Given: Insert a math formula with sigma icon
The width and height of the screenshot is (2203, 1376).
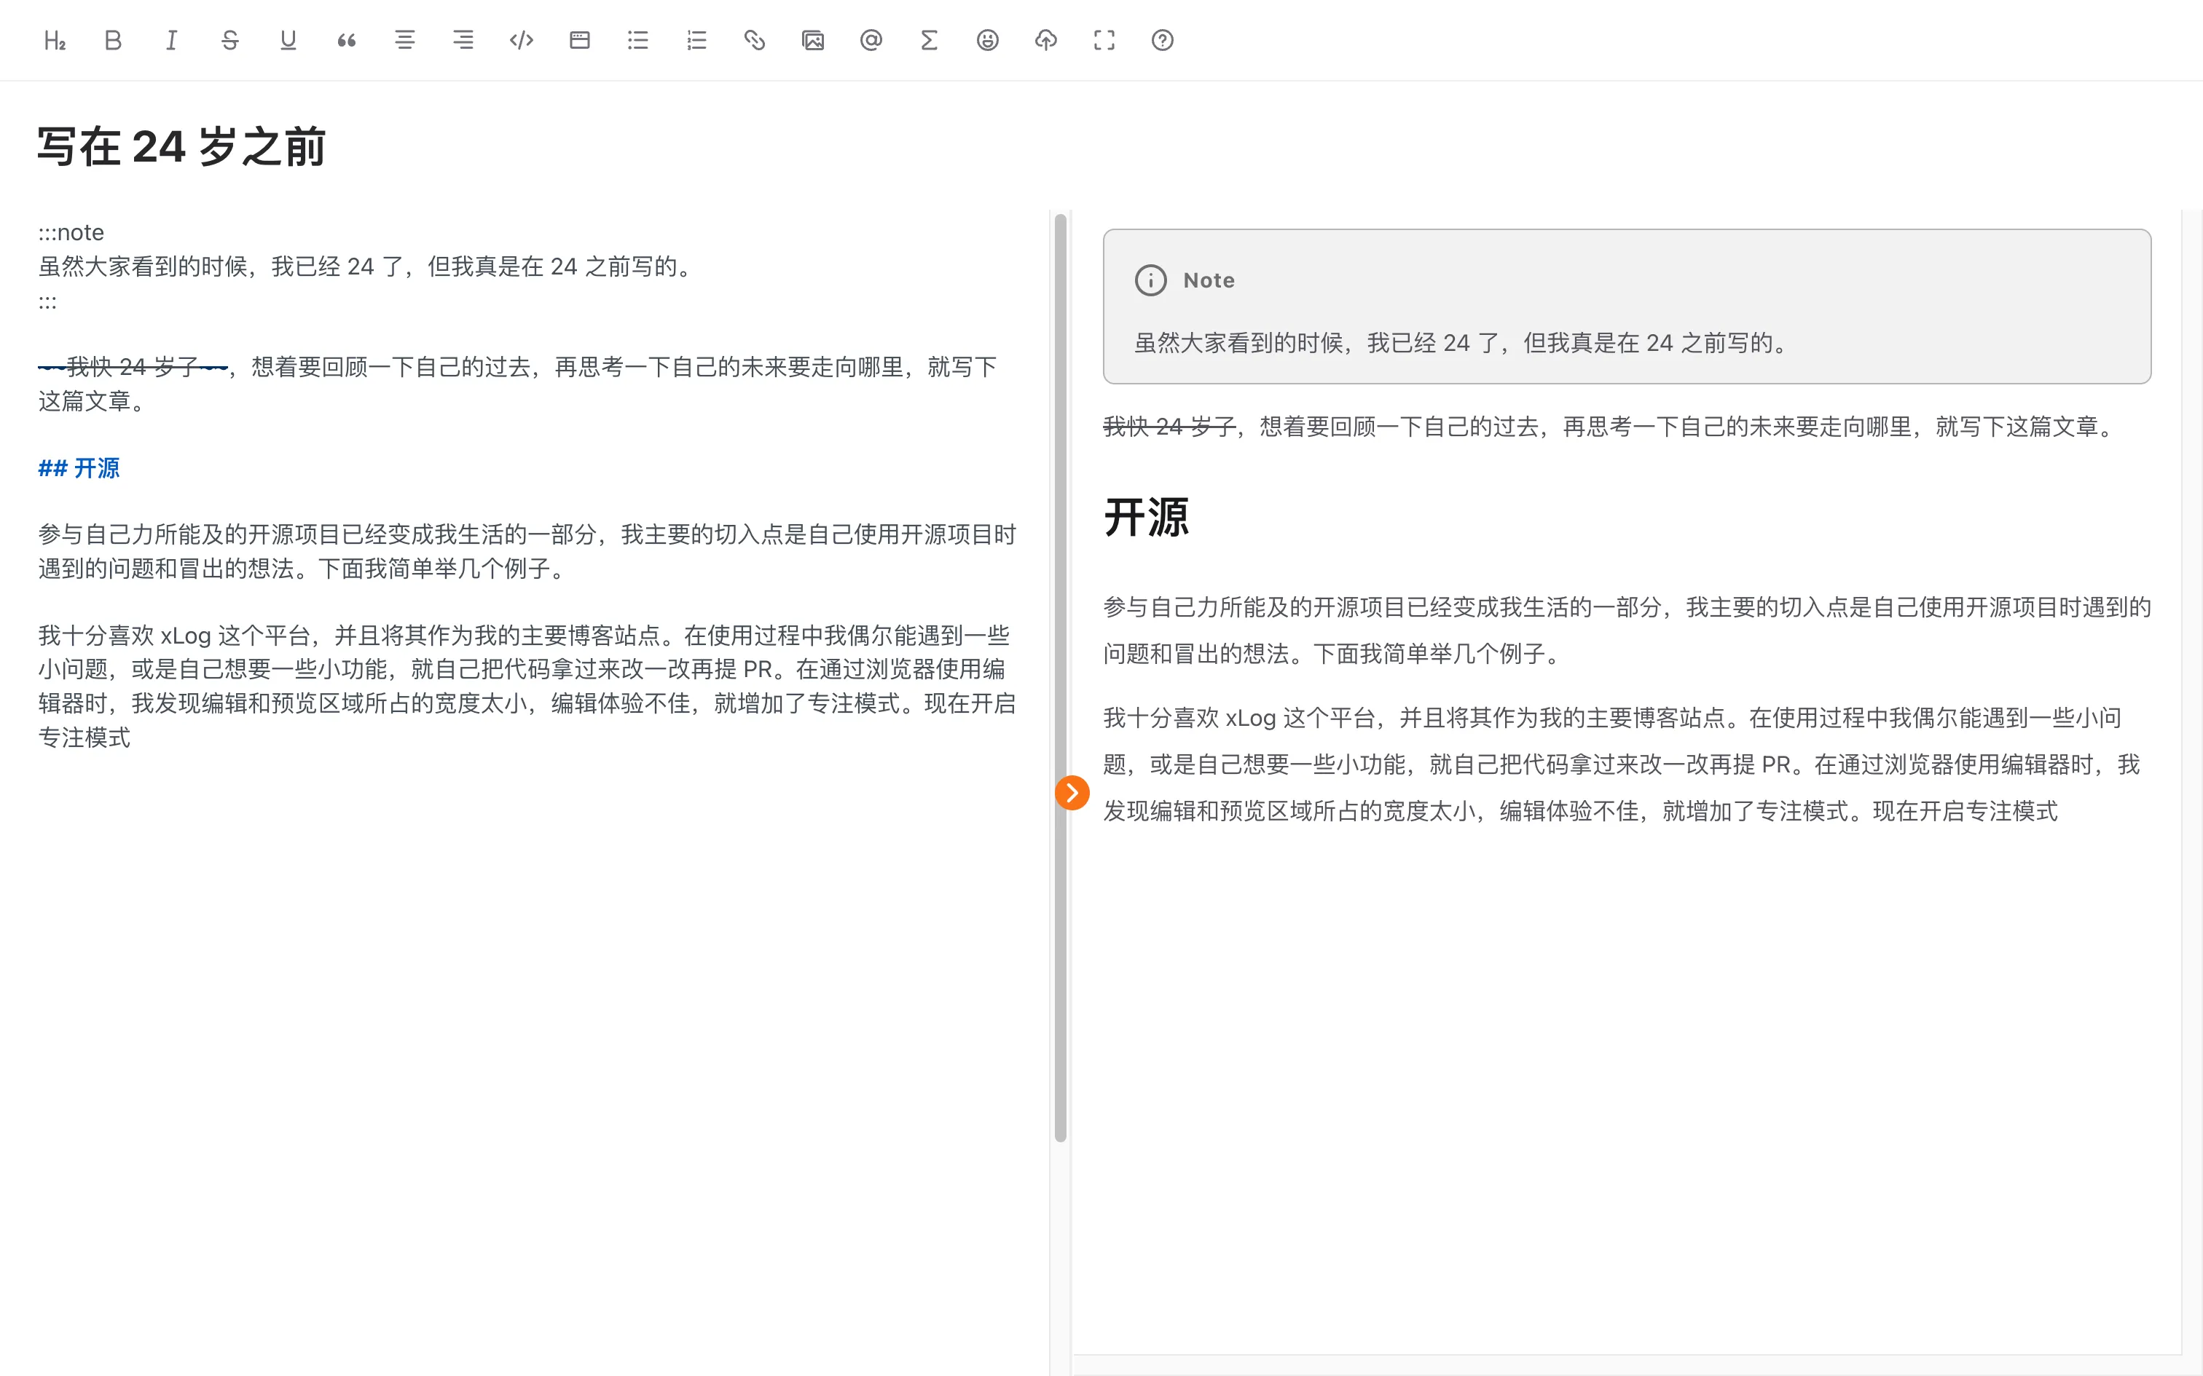Looking at the screenshot, I should (x=929, y=40).
